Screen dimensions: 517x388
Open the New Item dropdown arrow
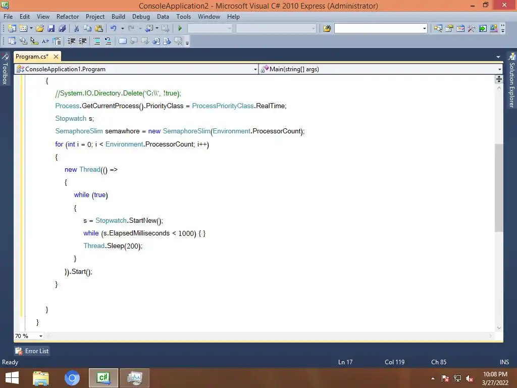pos(31,28)
